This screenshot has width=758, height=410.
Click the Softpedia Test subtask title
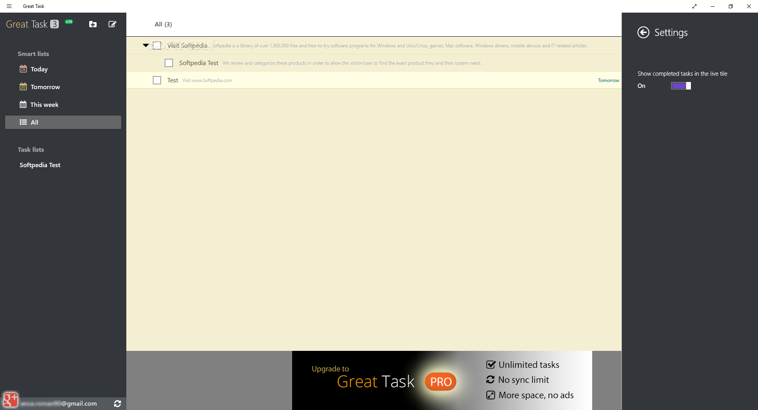click(199, 63)
